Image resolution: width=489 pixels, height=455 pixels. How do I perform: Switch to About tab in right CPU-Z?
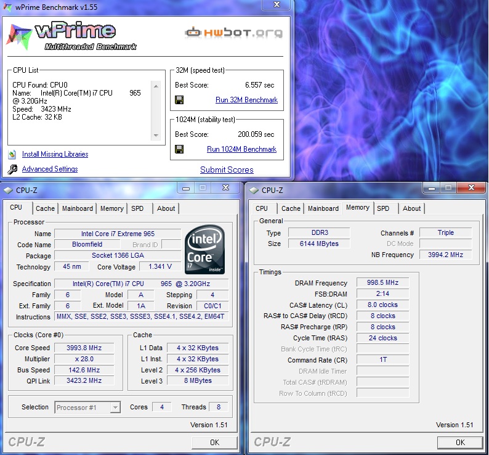pos(411,208)
